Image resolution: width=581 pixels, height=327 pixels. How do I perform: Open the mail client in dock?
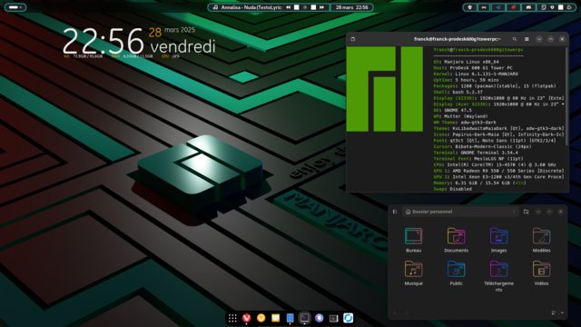(275, 318)
